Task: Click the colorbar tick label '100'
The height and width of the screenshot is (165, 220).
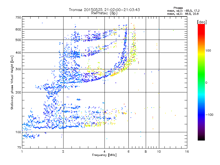Action: [x=208, y=51]
